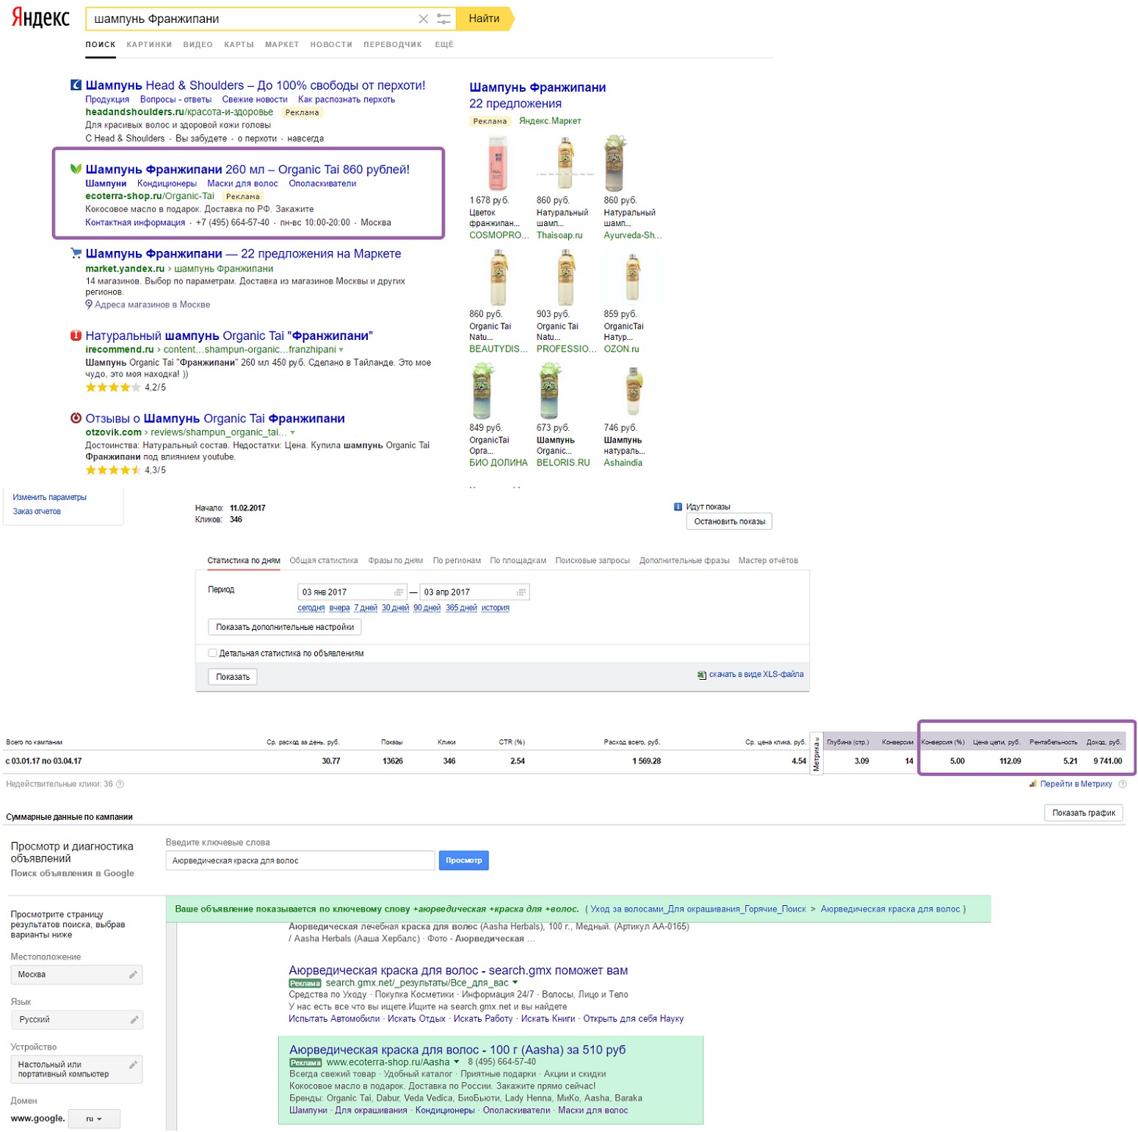Open the device type selector

(x=76, y=1070)
